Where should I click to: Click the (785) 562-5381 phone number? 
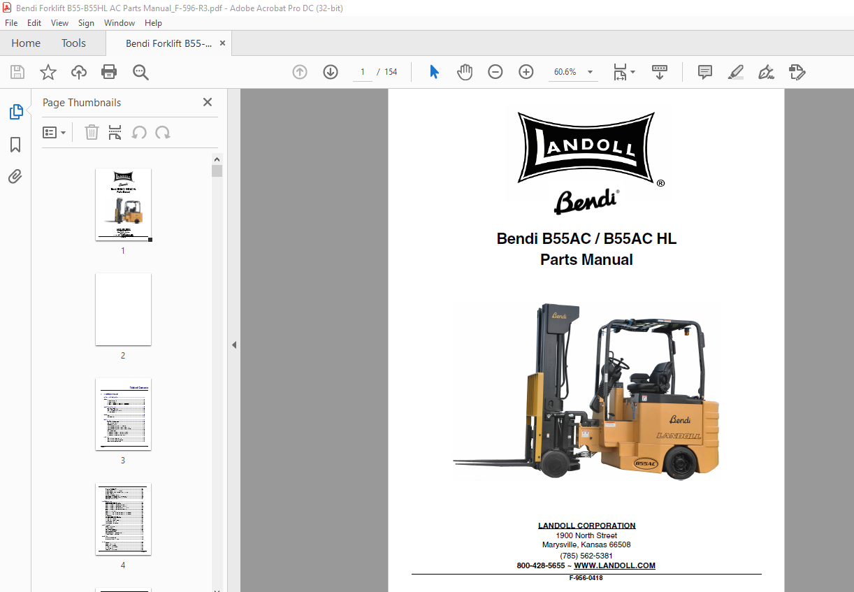point(586,556)
